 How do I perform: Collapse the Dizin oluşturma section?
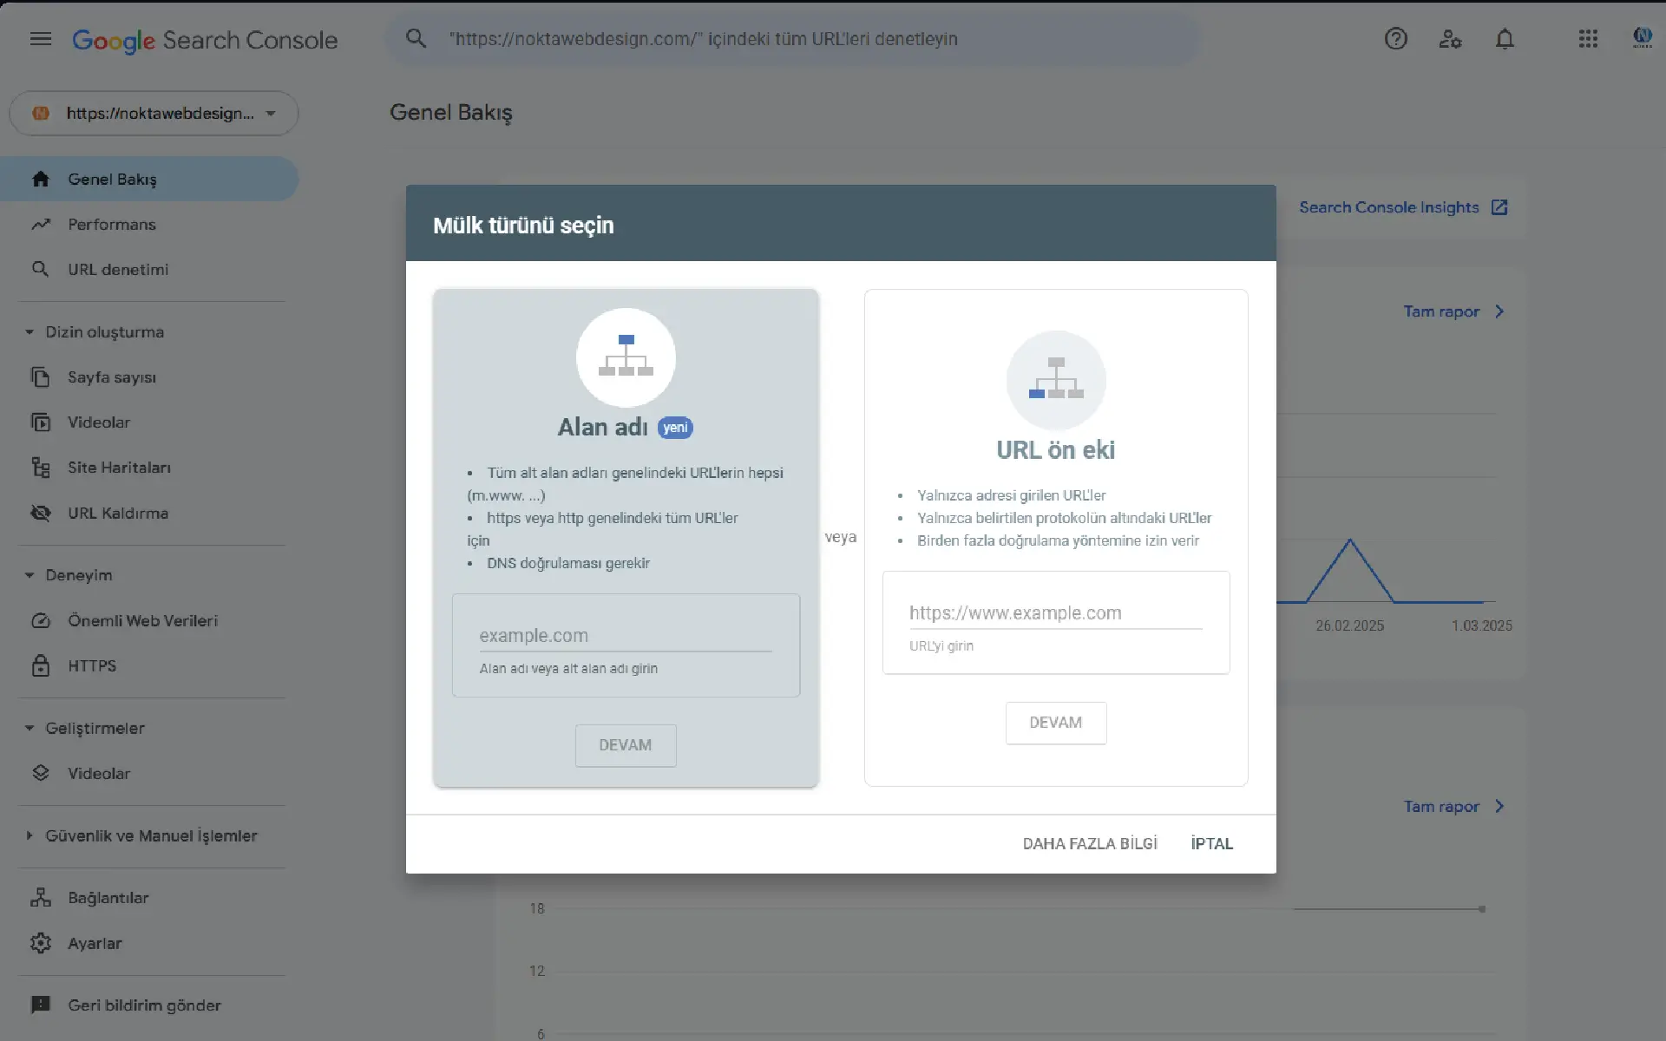click(x=30, y=332)
